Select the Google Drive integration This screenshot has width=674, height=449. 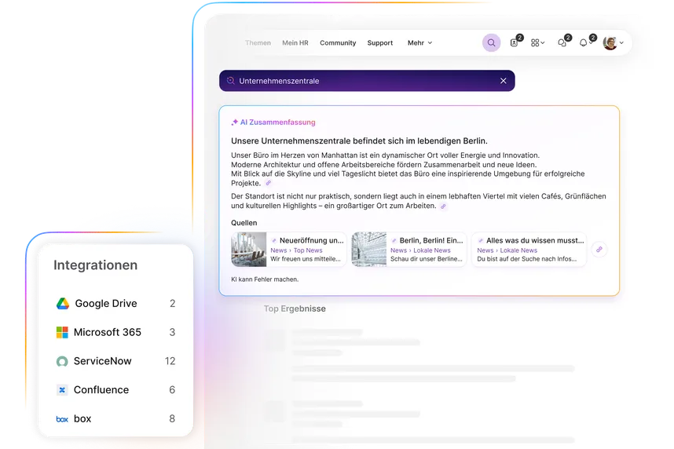[115, 303]
